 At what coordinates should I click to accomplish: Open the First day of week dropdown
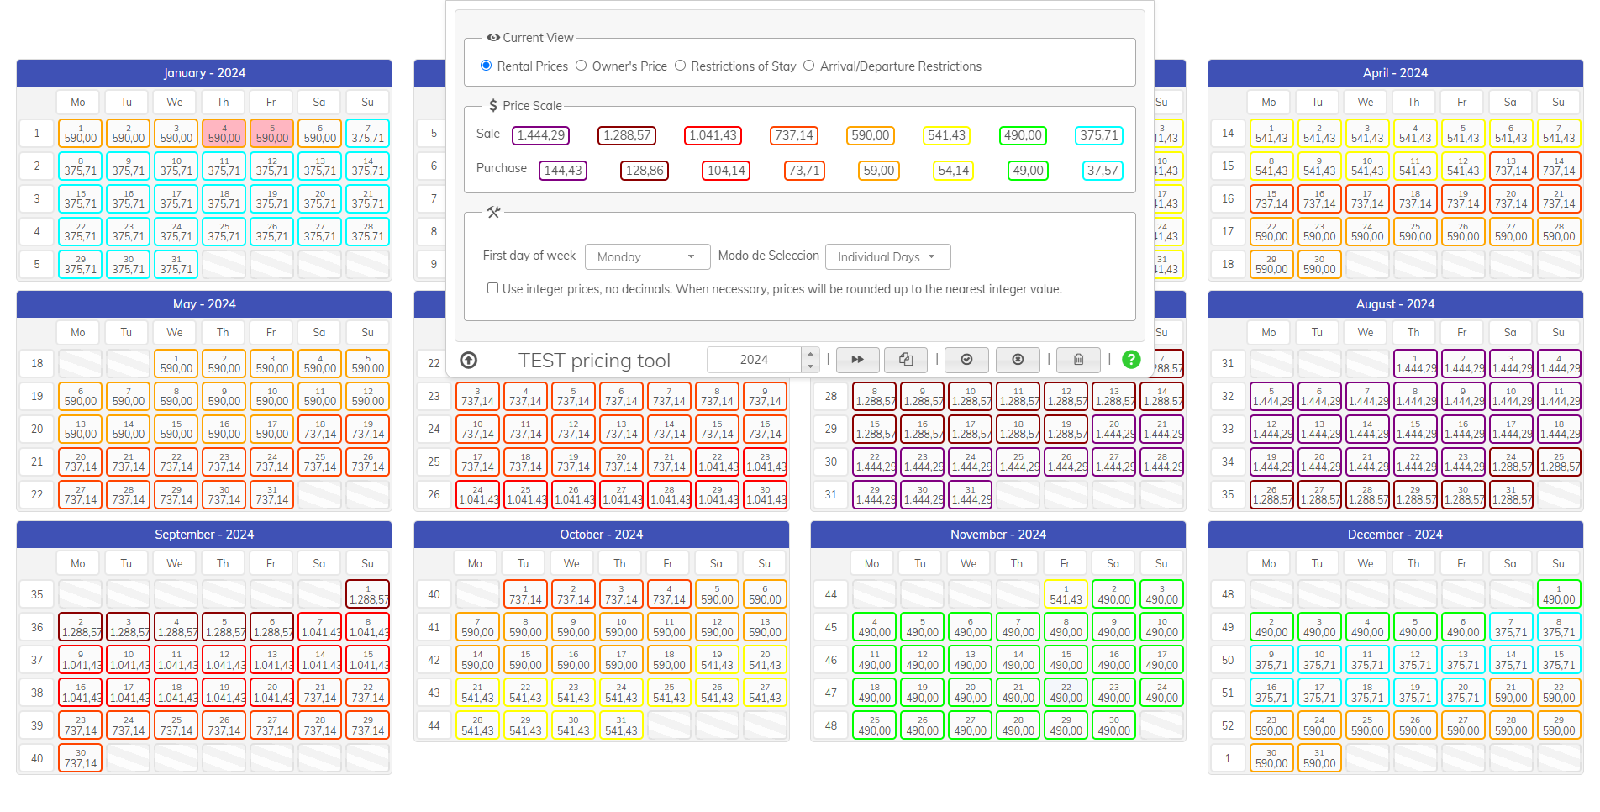[x=646, y=257]
